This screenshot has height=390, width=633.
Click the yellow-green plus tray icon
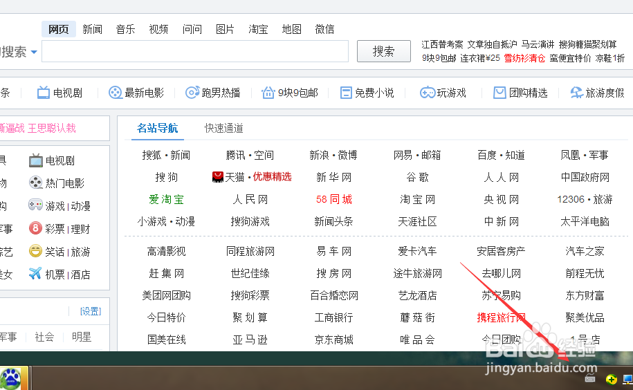click(611, 379)
